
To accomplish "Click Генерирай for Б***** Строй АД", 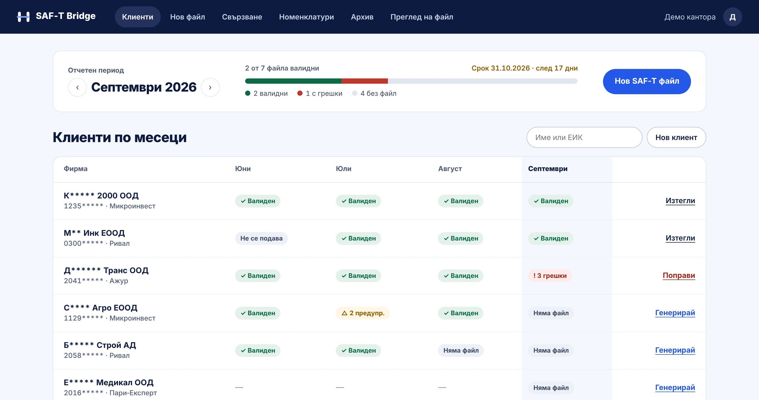I will pyautogui.click(x=675, y=350).
